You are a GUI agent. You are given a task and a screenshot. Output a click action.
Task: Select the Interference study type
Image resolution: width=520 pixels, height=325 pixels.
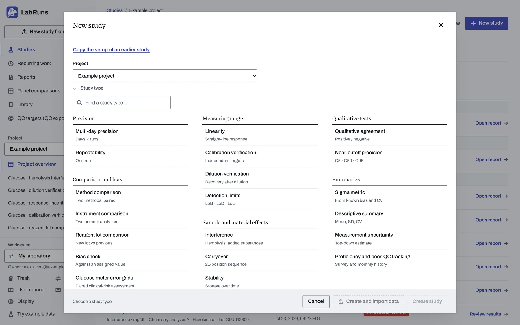260,239
